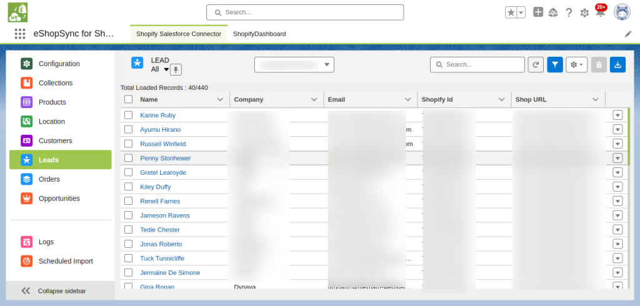Open the Shopify Id column header menu
640x306 pixels.
click(502, 99)
